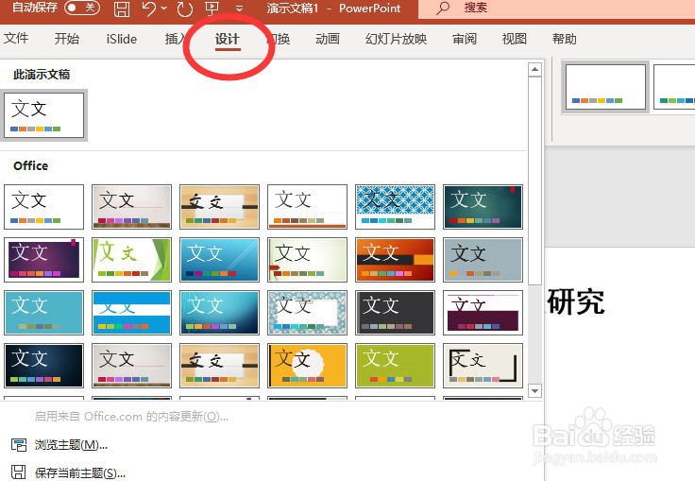Open the 文件 tab
Viewport: 695px width, 481px height.
click(x=16, y=39)
